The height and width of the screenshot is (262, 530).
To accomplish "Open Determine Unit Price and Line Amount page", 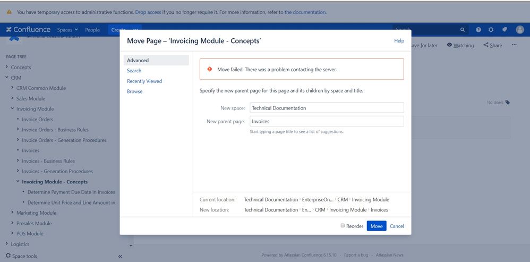I will click(x=71, y=202).
